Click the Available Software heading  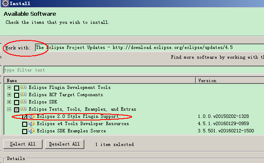[30, 14]
